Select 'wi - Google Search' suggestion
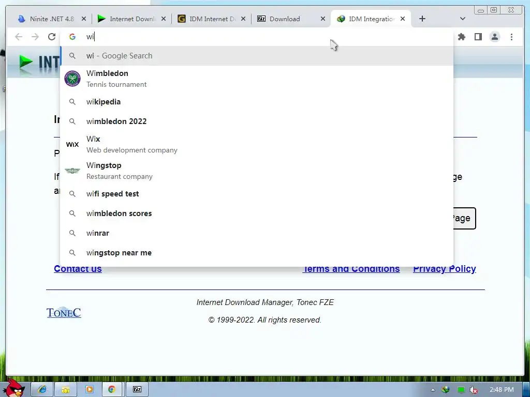This screenshot has height=397, width=530. pos(257,56)
